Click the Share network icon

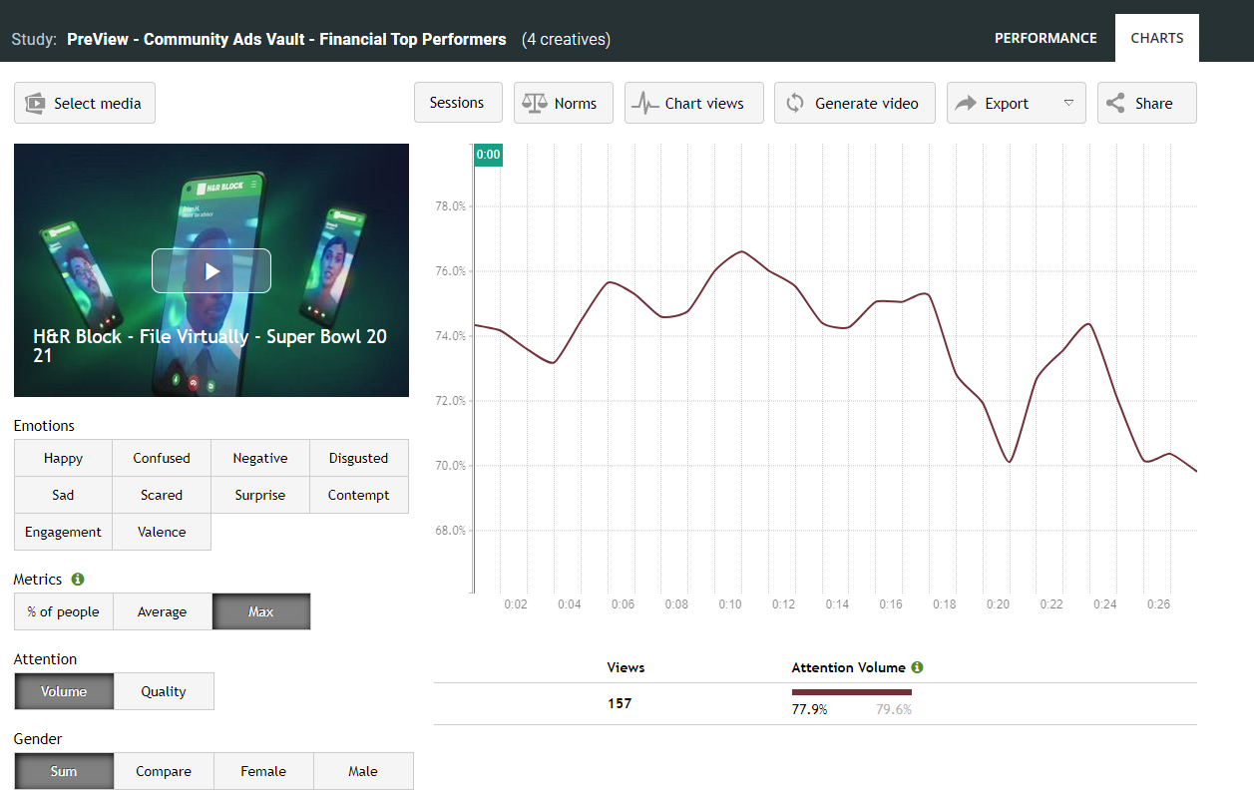point(1116,103)
